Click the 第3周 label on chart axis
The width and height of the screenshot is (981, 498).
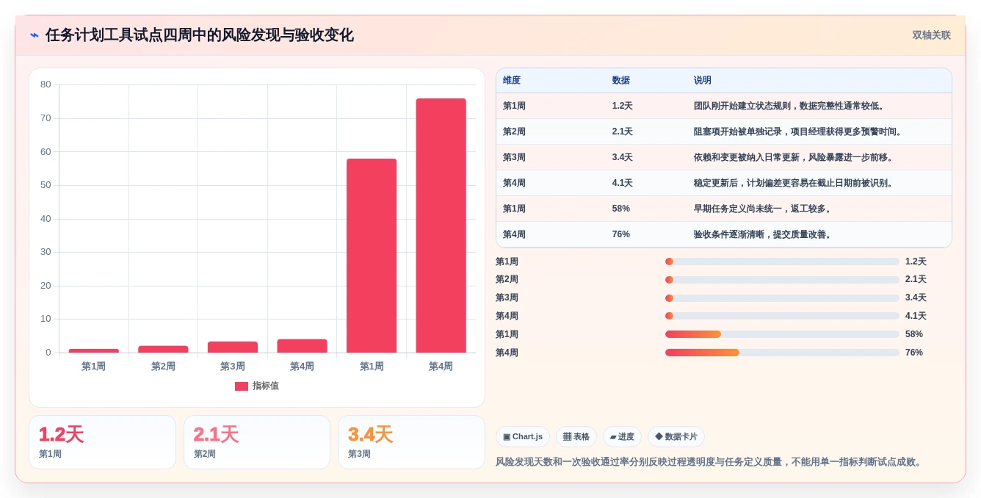tap(233, 367)
